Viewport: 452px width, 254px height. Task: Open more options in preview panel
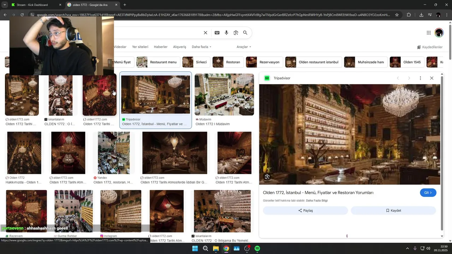pyautogui.click(x=420, y=78)
